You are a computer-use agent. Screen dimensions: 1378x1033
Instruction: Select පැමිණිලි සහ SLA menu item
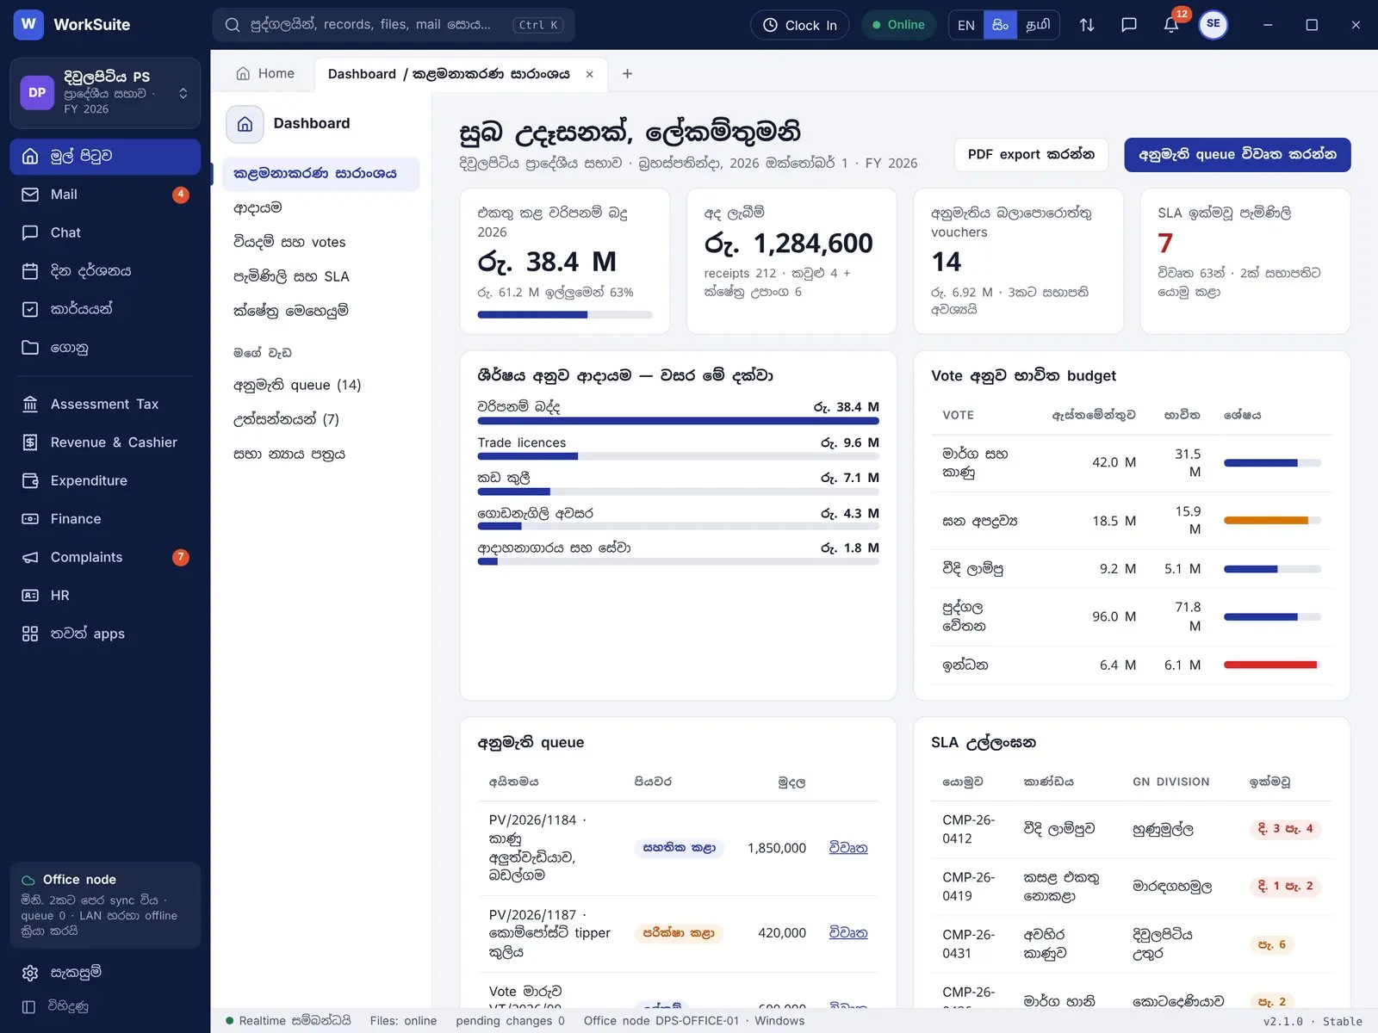(x=320, y=276)
